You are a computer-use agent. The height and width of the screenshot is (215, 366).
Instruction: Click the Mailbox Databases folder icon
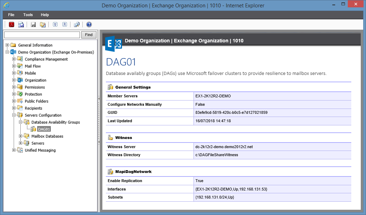point(27,136)
